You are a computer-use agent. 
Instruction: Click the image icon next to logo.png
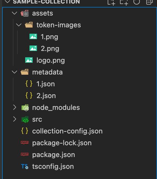pos(29,60)
